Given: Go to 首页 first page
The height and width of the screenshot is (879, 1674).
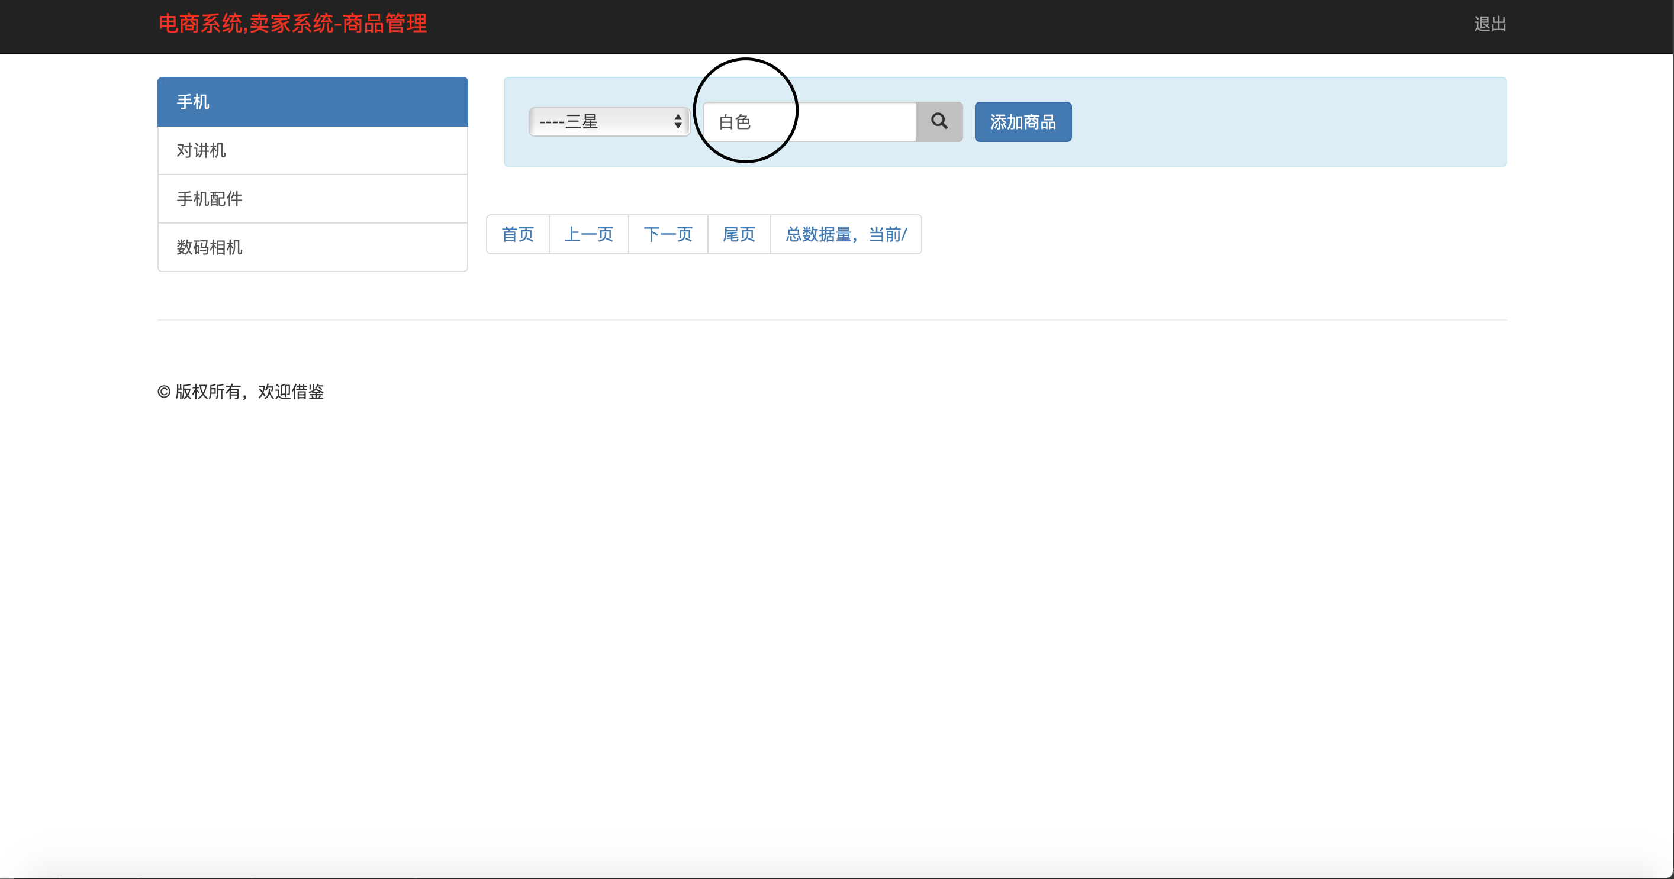Looking at the screenshot, I should point(517,234).
